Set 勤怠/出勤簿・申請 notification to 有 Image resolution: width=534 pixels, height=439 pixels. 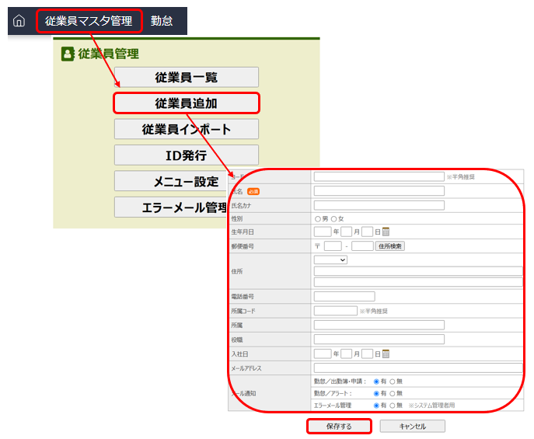[x=376, y=382]
